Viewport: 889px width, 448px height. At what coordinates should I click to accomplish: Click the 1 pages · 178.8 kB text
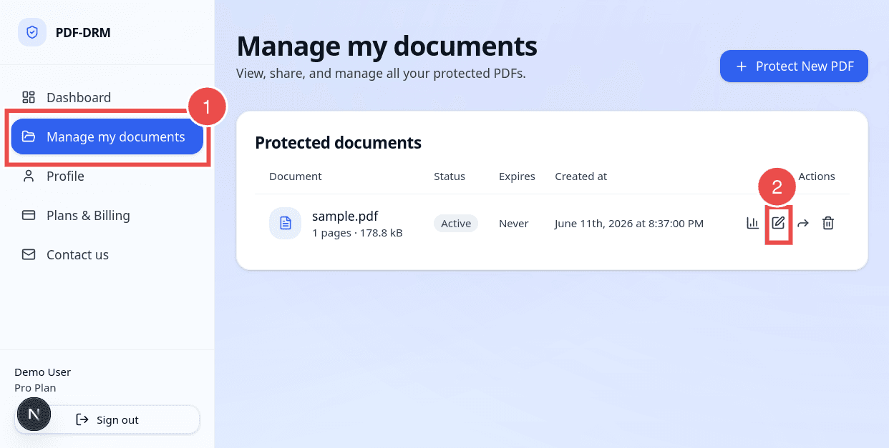[x=357, y=233]
